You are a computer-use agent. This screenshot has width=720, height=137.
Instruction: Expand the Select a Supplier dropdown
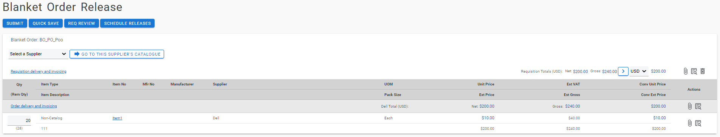pos(38,54)
